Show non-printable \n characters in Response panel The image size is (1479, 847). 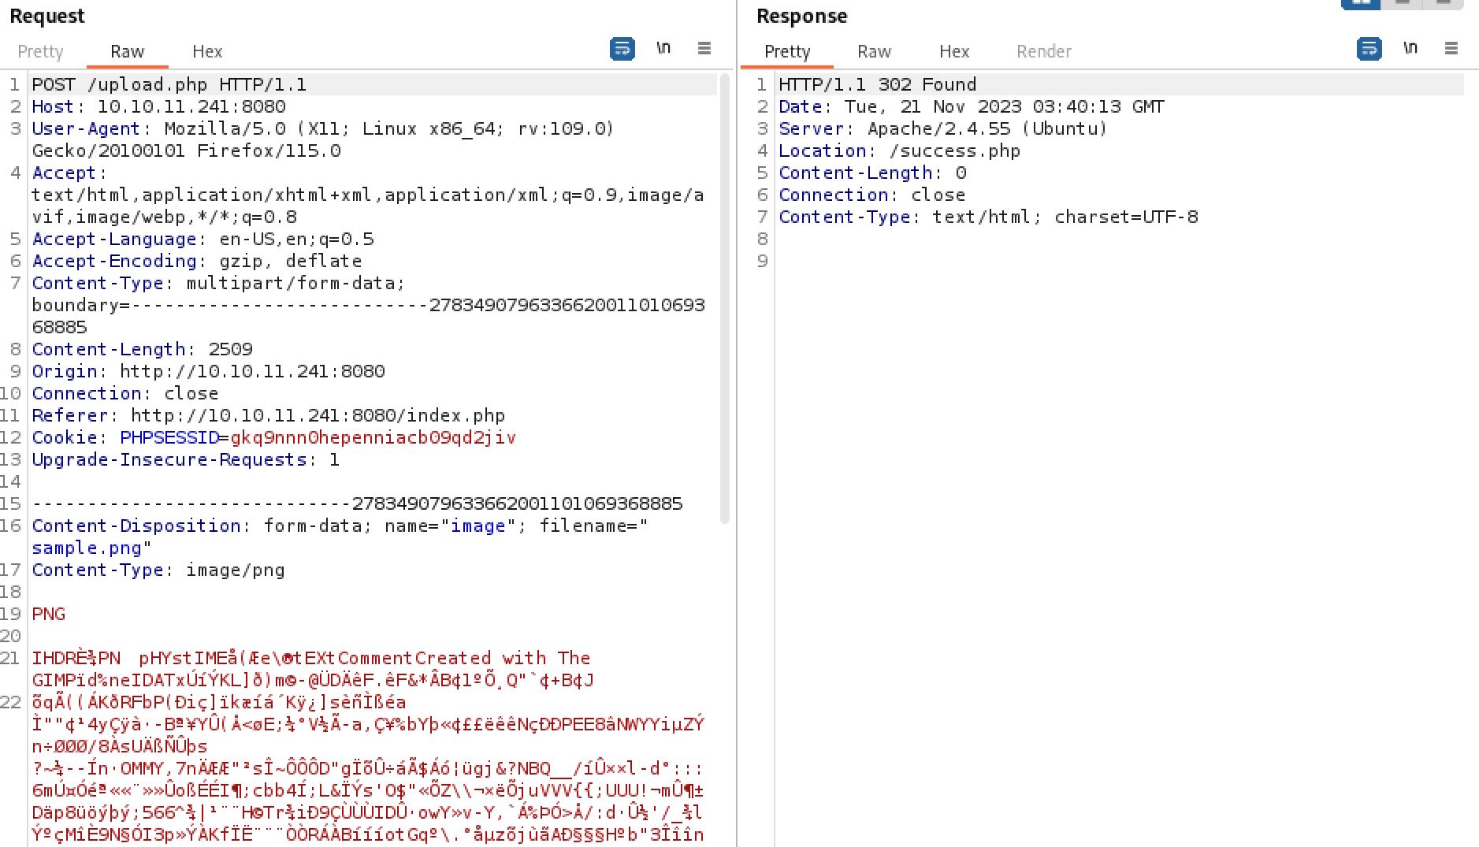(x=1410, y=49)
